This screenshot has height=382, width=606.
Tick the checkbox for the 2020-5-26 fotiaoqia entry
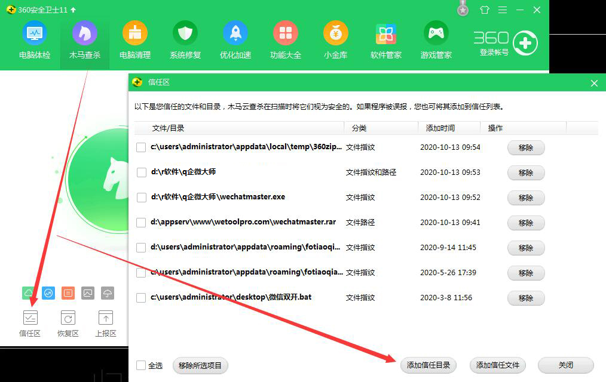point(141,273)
